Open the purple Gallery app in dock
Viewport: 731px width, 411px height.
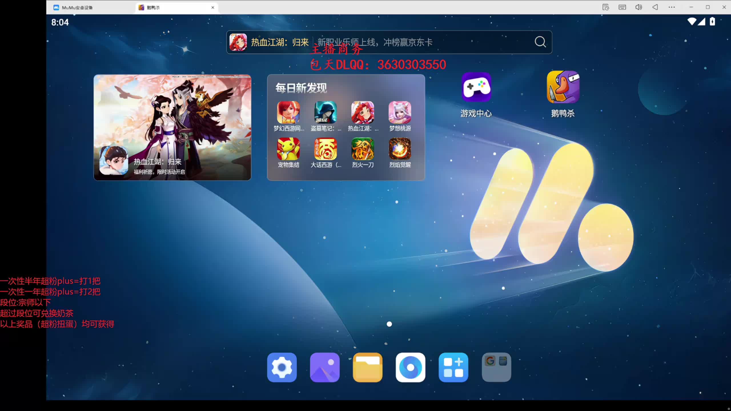point(325,367)
